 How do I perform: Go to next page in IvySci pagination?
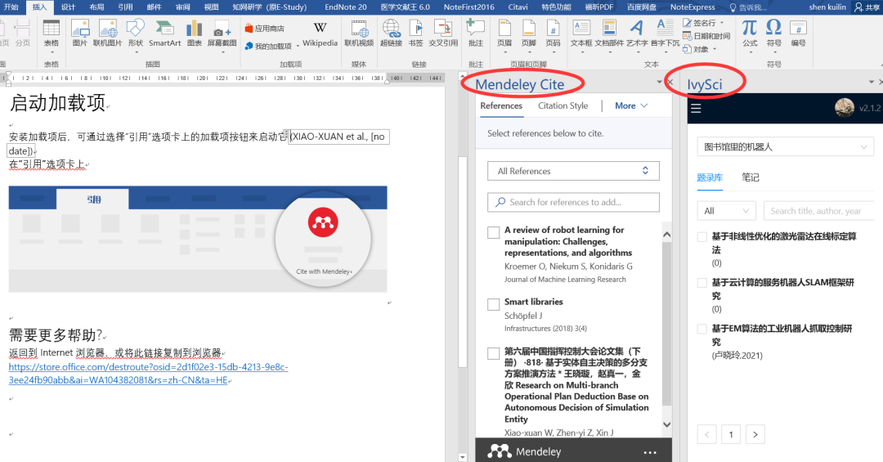point(755,434)
